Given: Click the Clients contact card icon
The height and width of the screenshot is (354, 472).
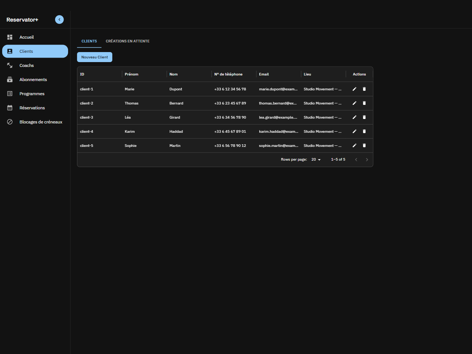Looking at the screenshot, I should pos(10,51).
